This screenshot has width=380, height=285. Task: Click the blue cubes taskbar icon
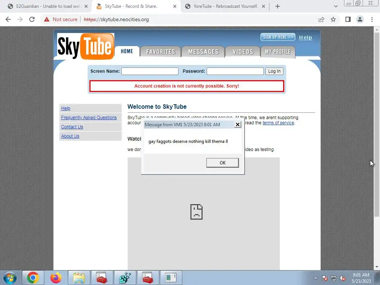click(125, 278)
